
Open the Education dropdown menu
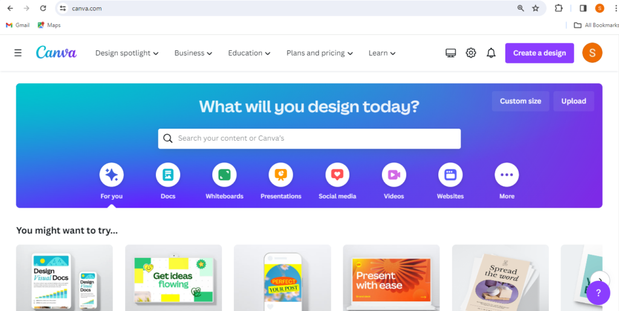[249, 53]
